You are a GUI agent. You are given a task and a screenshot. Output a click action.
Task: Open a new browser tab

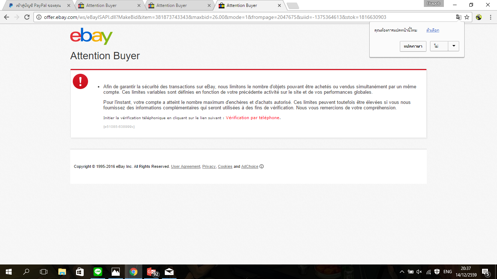[x=293, y=5]
